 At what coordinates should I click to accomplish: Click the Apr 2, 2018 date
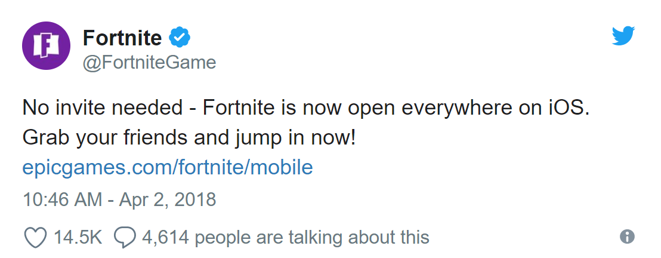point(168,199)
